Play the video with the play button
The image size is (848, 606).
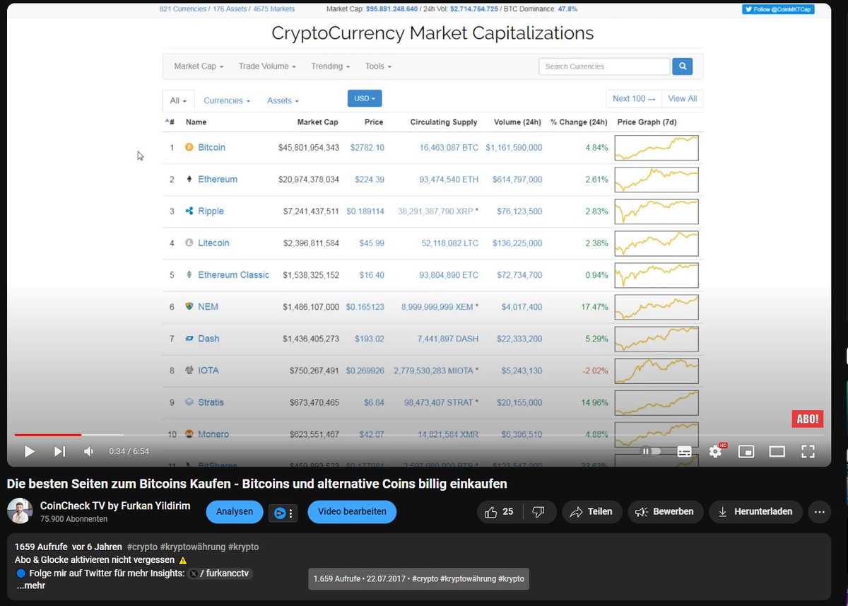tap(29, 451)
